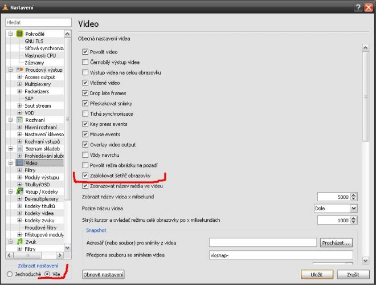The height and width of the screenshot is (285, 376).
Task: Expand the Video Filtry node
Action: [x=19, y=170]
